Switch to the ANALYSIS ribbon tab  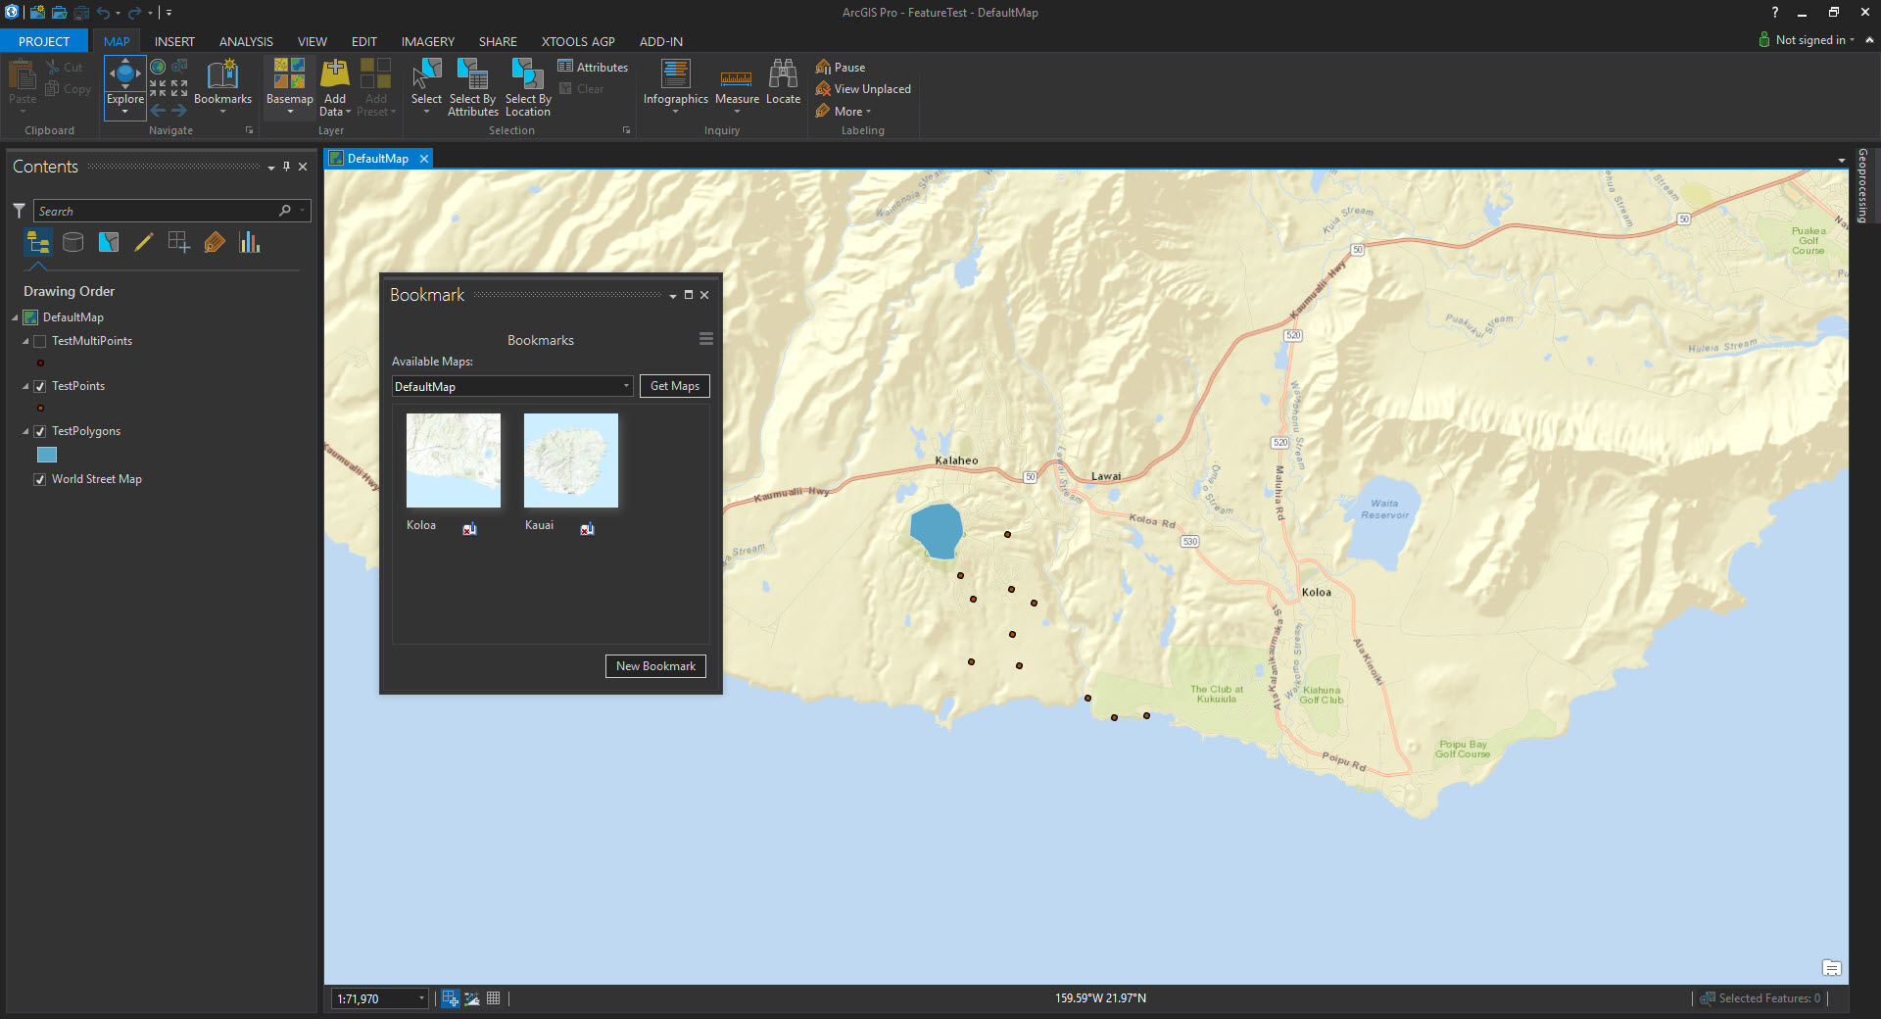246,42
